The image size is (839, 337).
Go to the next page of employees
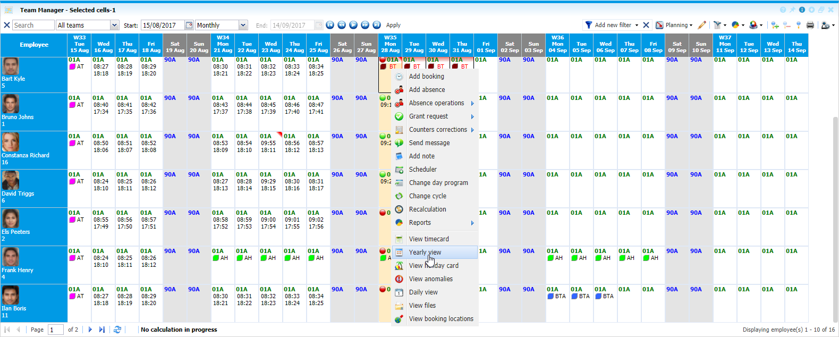pyautogui.click(x=90, y=330)
